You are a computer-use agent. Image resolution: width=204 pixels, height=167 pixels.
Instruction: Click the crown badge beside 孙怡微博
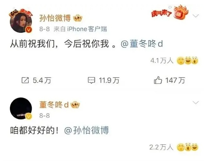coord(78,18)
